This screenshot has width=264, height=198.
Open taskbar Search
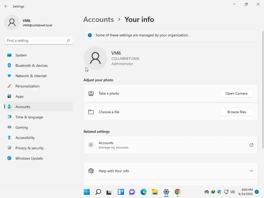coord(98,192)
